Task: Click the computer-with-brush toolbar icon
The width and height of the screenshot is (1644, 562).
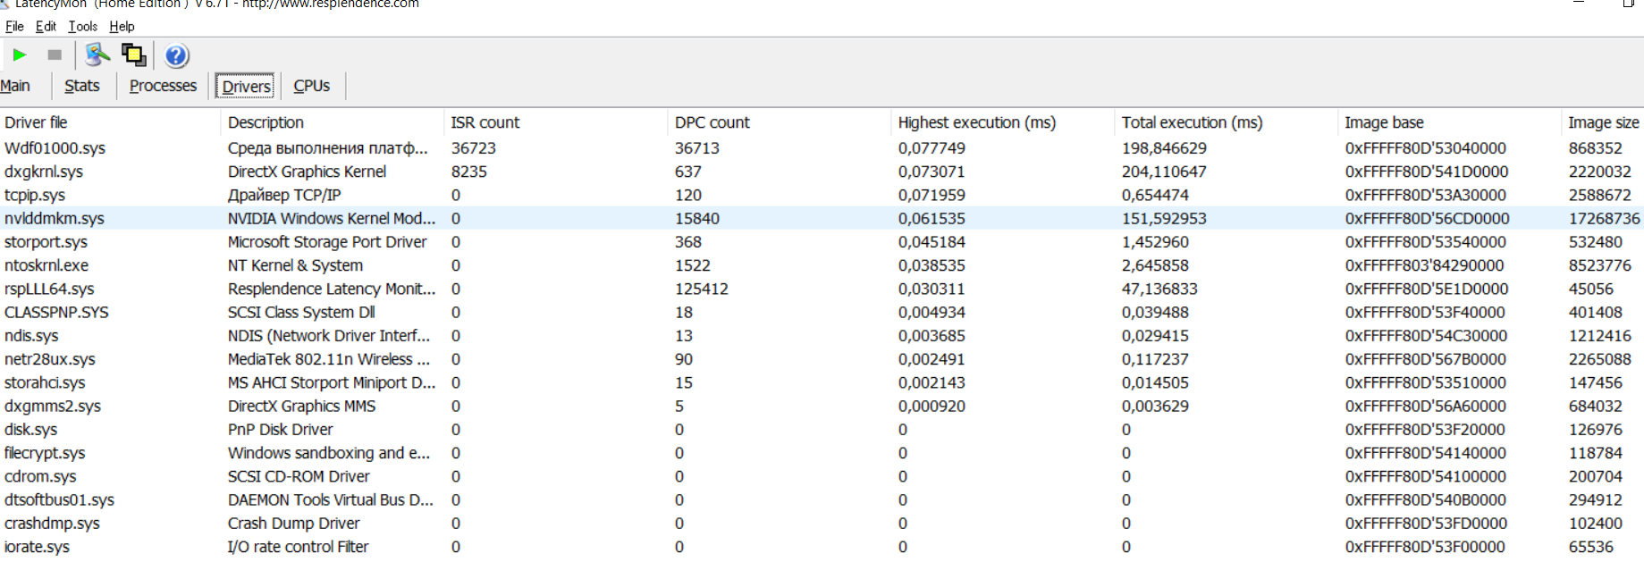Action: click(x=97, y=55)
